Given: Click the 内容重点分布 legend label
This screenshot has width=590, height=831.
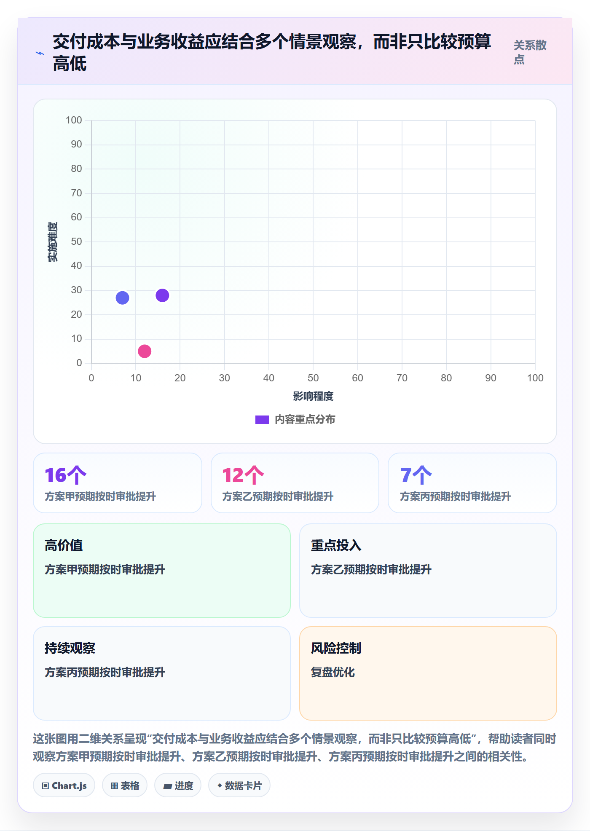Looking at the screenshot, I should point(305,420).
